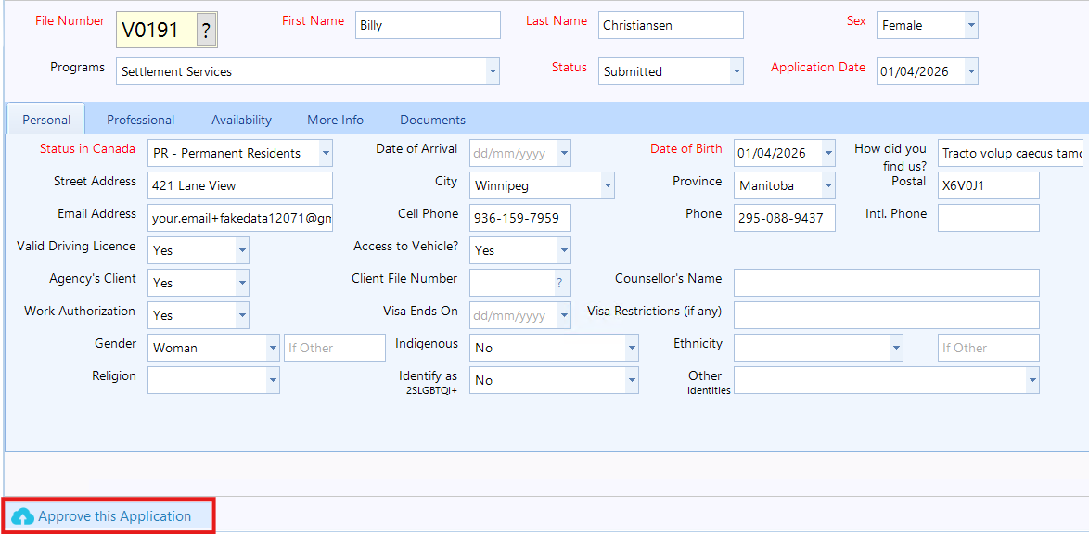The height and width of the screenshot is (534, 1089).
Task: Expand the Agency's Client dropdown
Action: 242,283
